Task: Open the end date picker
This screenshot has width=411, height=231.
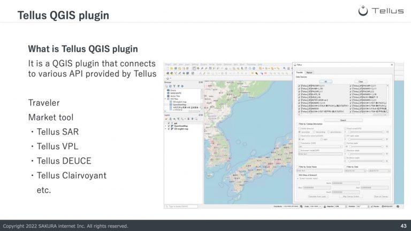Action: click(379, 171)
